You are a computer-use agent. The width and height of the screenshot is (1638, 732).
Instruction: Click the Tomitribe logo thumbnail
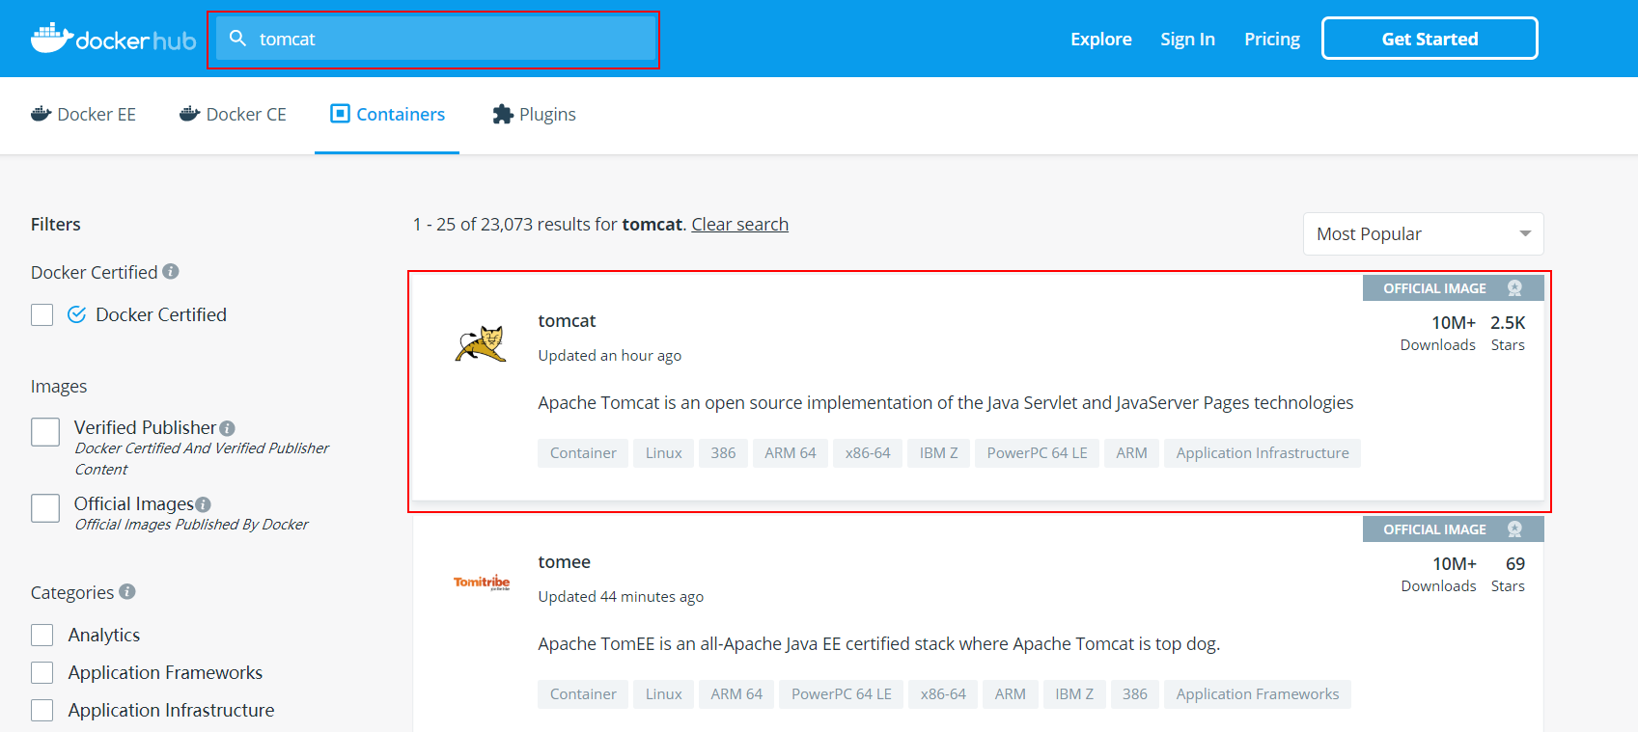(x=482, y=583)
